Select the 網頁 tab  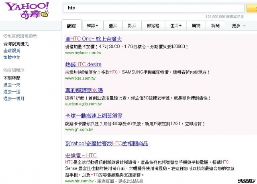click(71, 26)
